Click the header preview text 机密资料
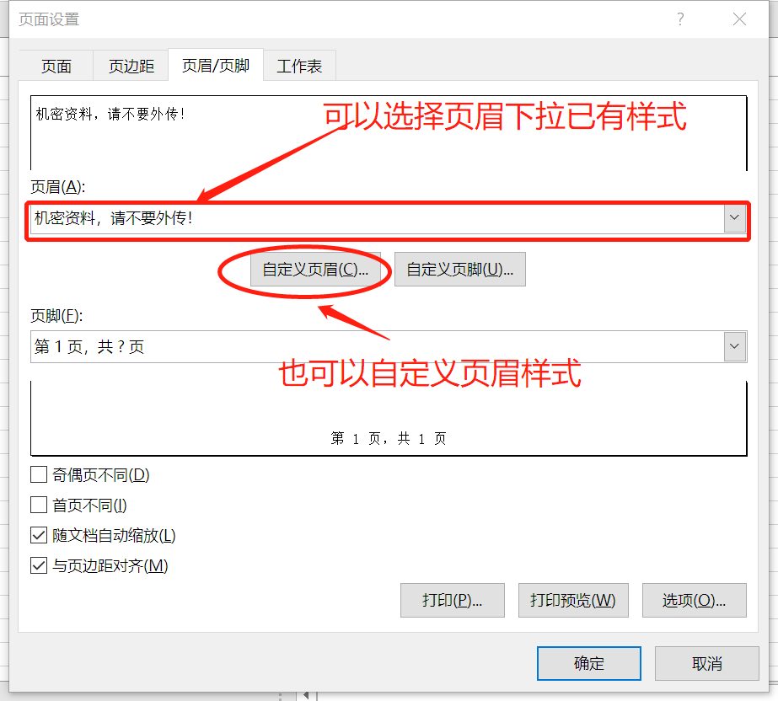The image size is (778, 701). [110, 114]
